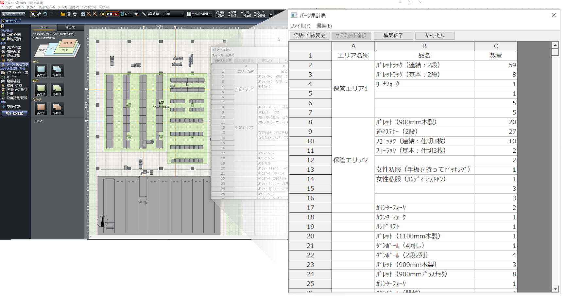The height and width of the screenshot is (298, 565).
Task: Select the zone 長方形 rectangle tool
Action: [41, 71]
